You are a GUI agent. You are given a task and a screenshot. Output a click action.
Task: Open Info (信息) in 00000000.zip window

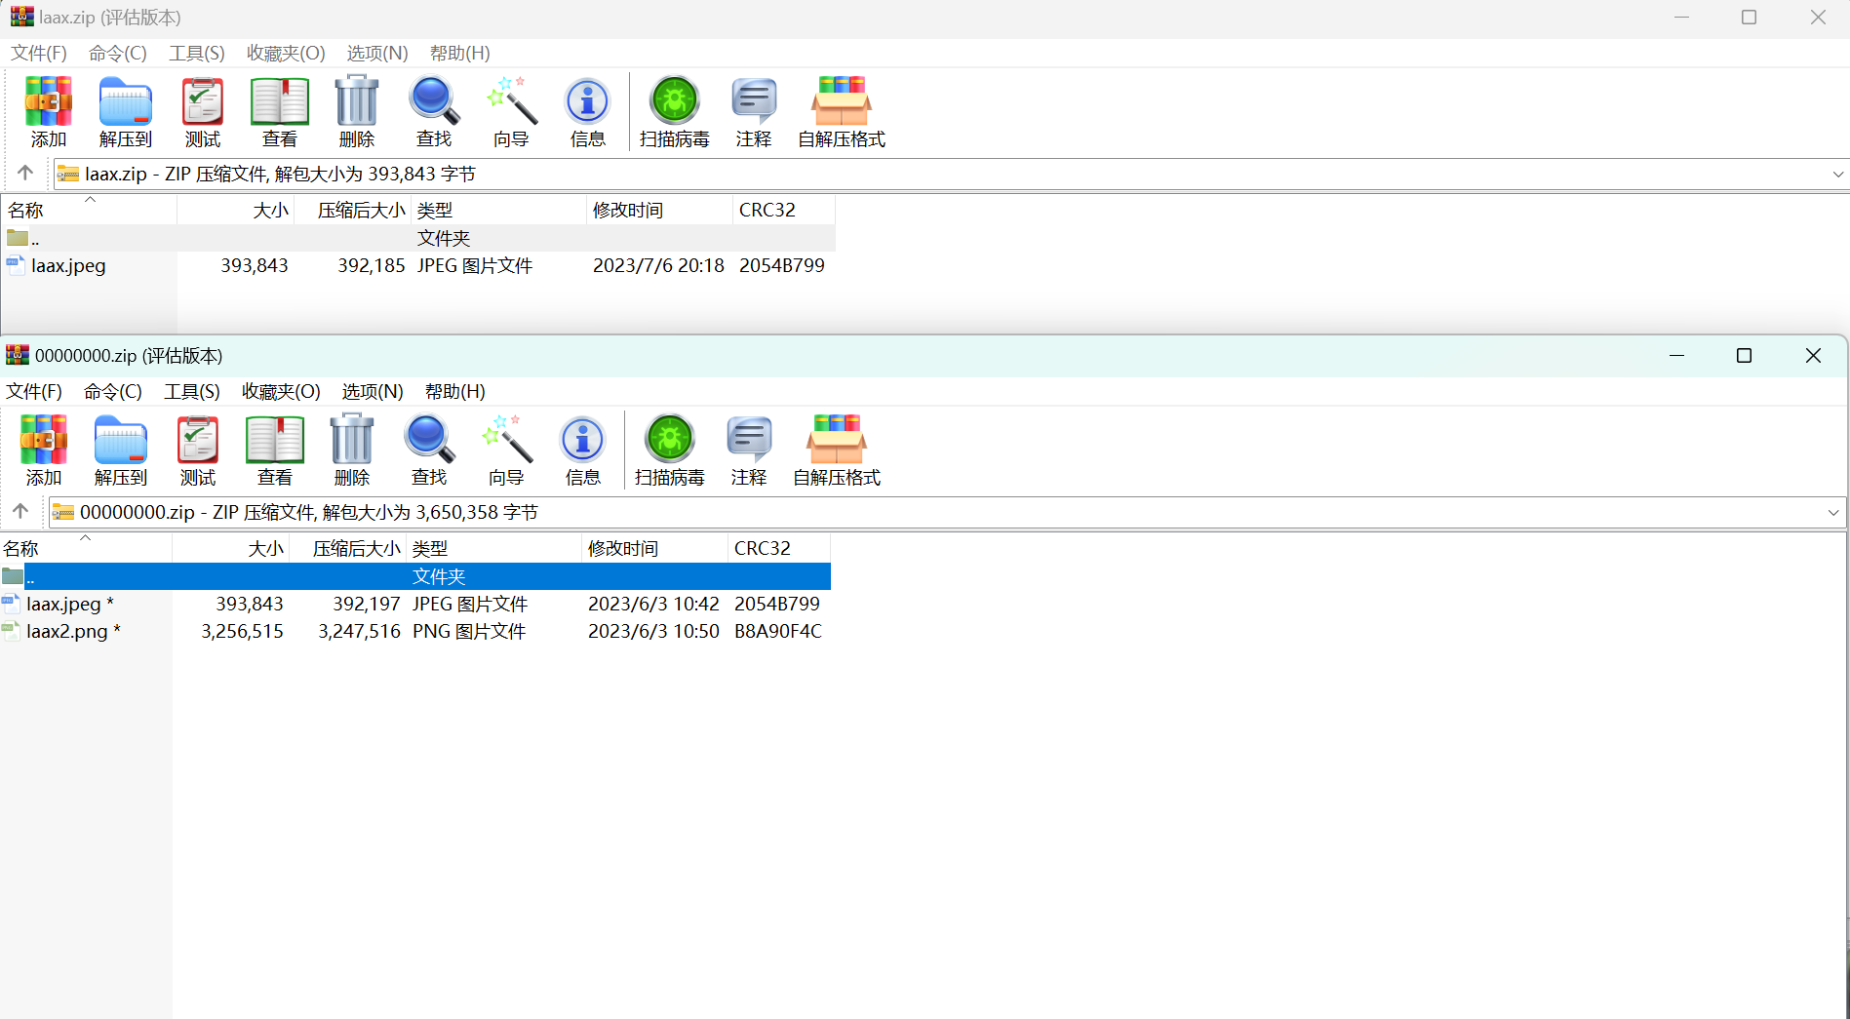point(583,450)
